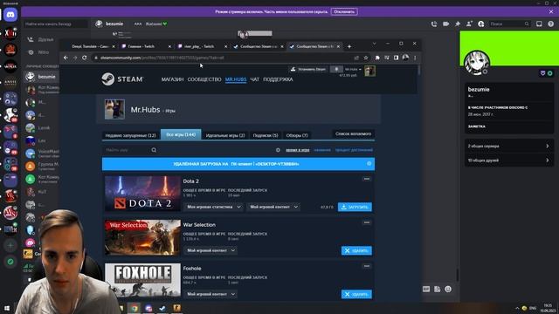Sort games by achievement percentage
559x314 pixels.
(354, 150)
